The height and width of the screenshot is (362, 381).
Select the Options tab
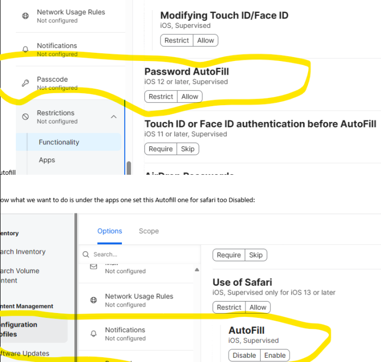pos(109,231)
